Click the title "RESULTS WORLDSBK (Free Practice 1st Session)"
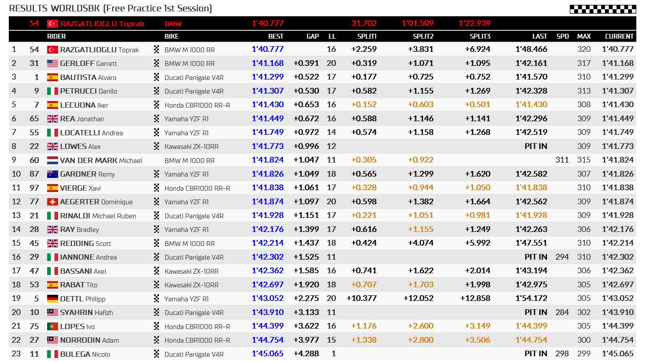Viewport: 646px width, 362px height. point(111,8)
